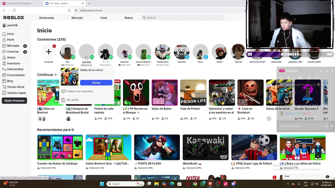
Task: Click the Roblox logo
Action: pyautogui.click(x=14, y=17)
